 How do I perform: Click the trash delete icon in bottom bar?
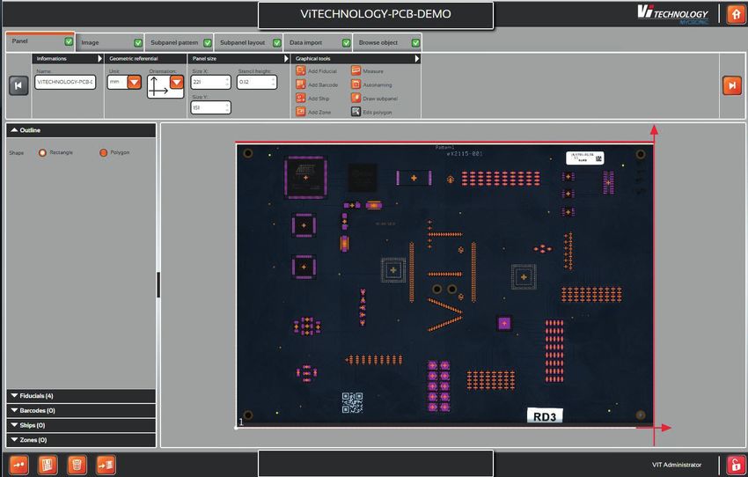(77, 465)
